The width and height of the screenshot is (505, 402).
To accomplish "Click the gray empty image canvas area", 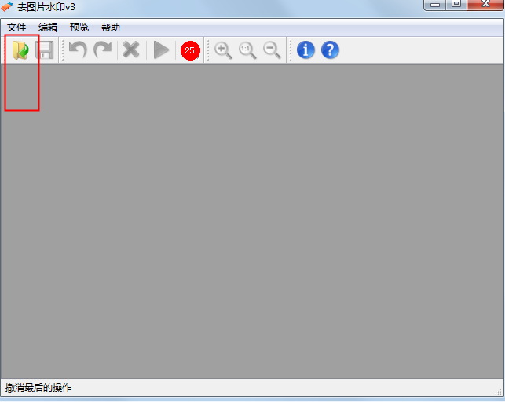I will click(252, 221).
